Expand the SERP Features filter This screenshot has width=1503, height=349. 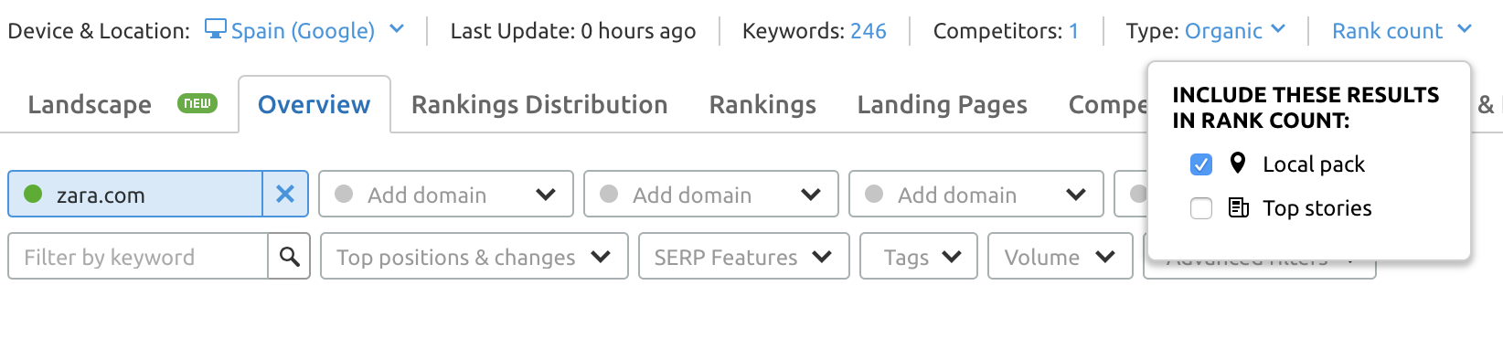743,256
